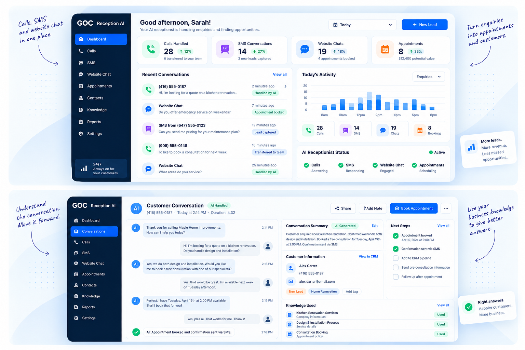This screenshot has height=350, width=525.
Task: Click the Book Appointment button
Action: click(414, 208)
